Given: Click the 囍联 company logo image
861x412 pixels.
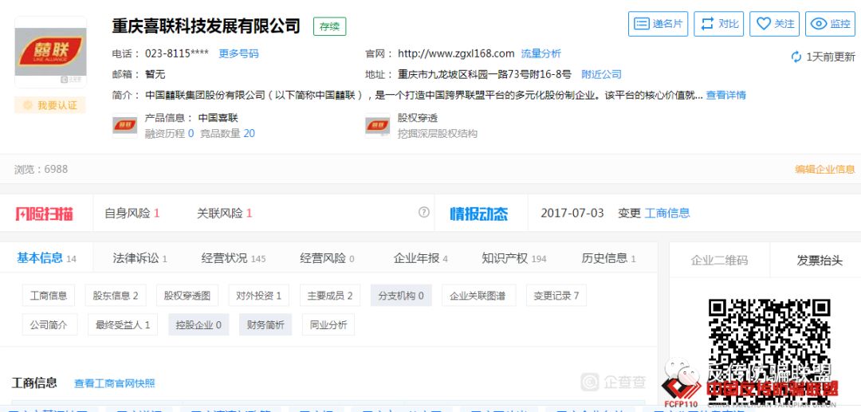Looking at the screenshot, I should pos(50,52).
